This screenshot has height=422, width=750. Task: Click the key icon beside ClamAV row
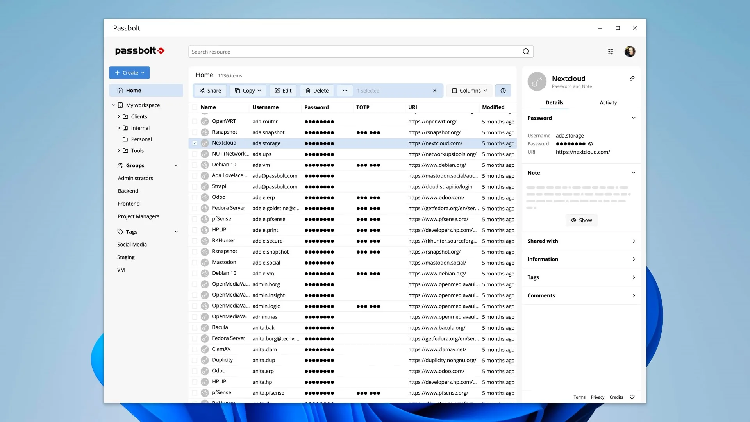[x=205, y=349]
